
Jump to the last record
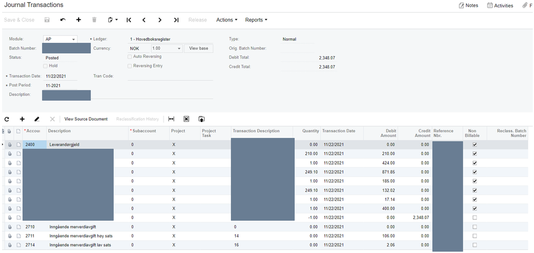(x=176, y=20)
